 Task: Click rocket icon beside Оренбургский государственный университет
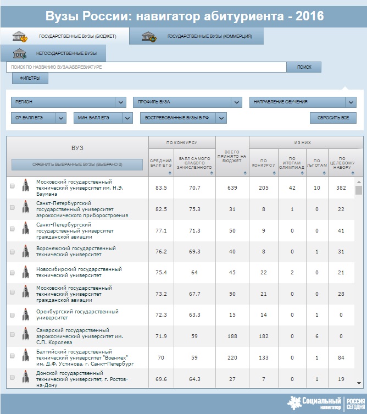coord(26,314)
